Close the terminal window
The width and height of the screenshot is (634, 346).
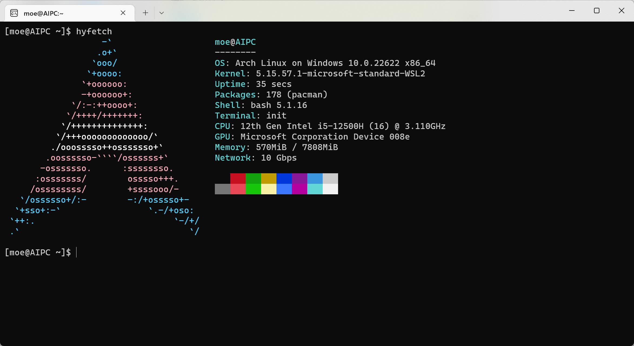tap(621, 11)
